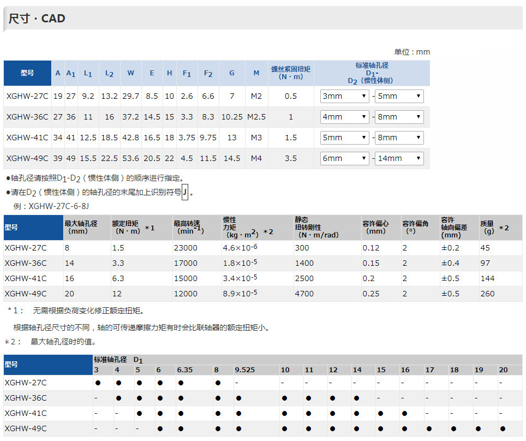Image resolution: width=526 pixels, height=441 pixels.
Task: Click XGHW-41C in the specifications table
Action: tap(26, 278)
